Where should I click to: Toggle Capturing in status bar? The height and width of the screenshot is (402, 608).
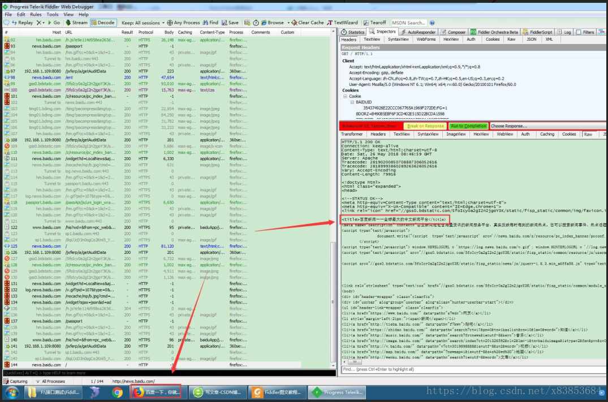(x=15, y=382)
